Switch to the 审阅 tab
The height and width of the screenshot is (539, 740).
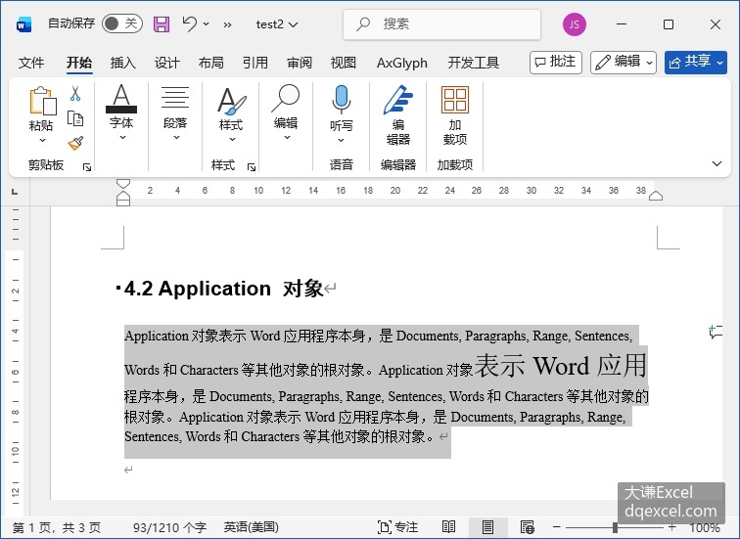(x=300, y=63)
